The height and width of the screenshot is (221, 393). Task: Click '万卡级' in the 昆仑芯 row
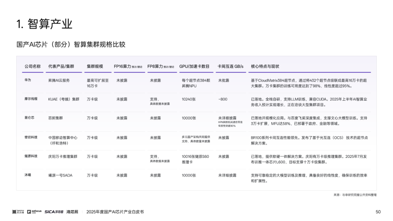point(92,118)
